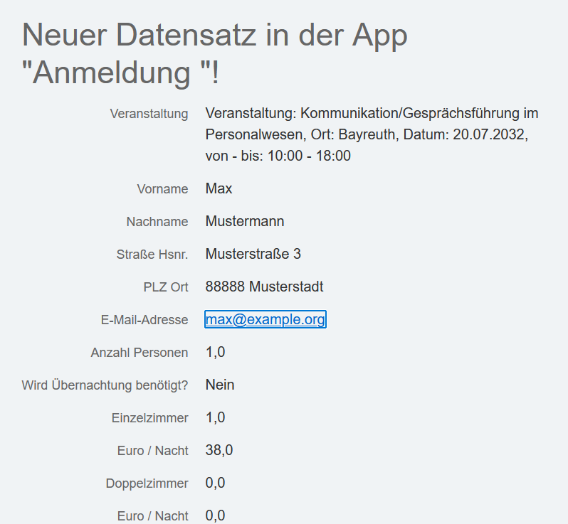
Task: Select the value '88888 Musterstadt'
Action: 265,287
